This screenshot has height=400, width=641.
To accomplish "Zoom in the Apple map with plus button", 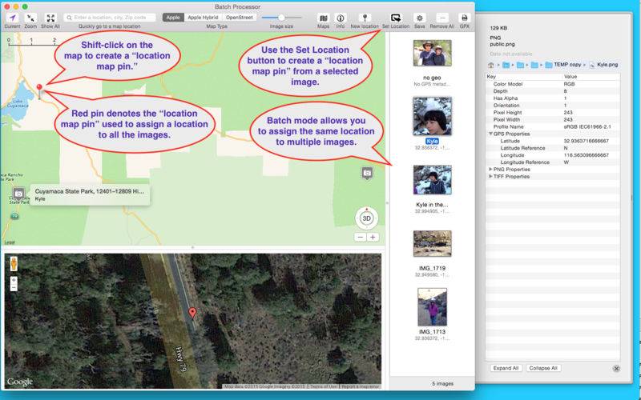I will tap(373, 237).
